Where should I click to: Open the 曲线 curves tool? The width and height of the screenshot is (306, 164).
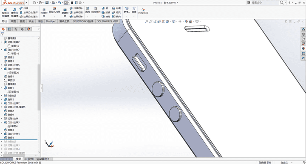[x=134, y=10]
